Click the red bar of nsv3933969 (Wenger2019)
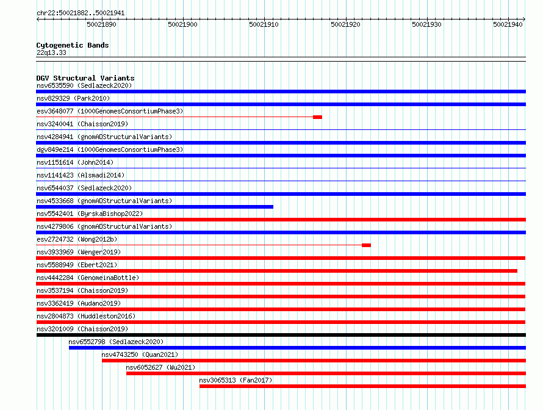Image resolution: width=543 pixels, height=410 pixels. [x=281, y=258]
